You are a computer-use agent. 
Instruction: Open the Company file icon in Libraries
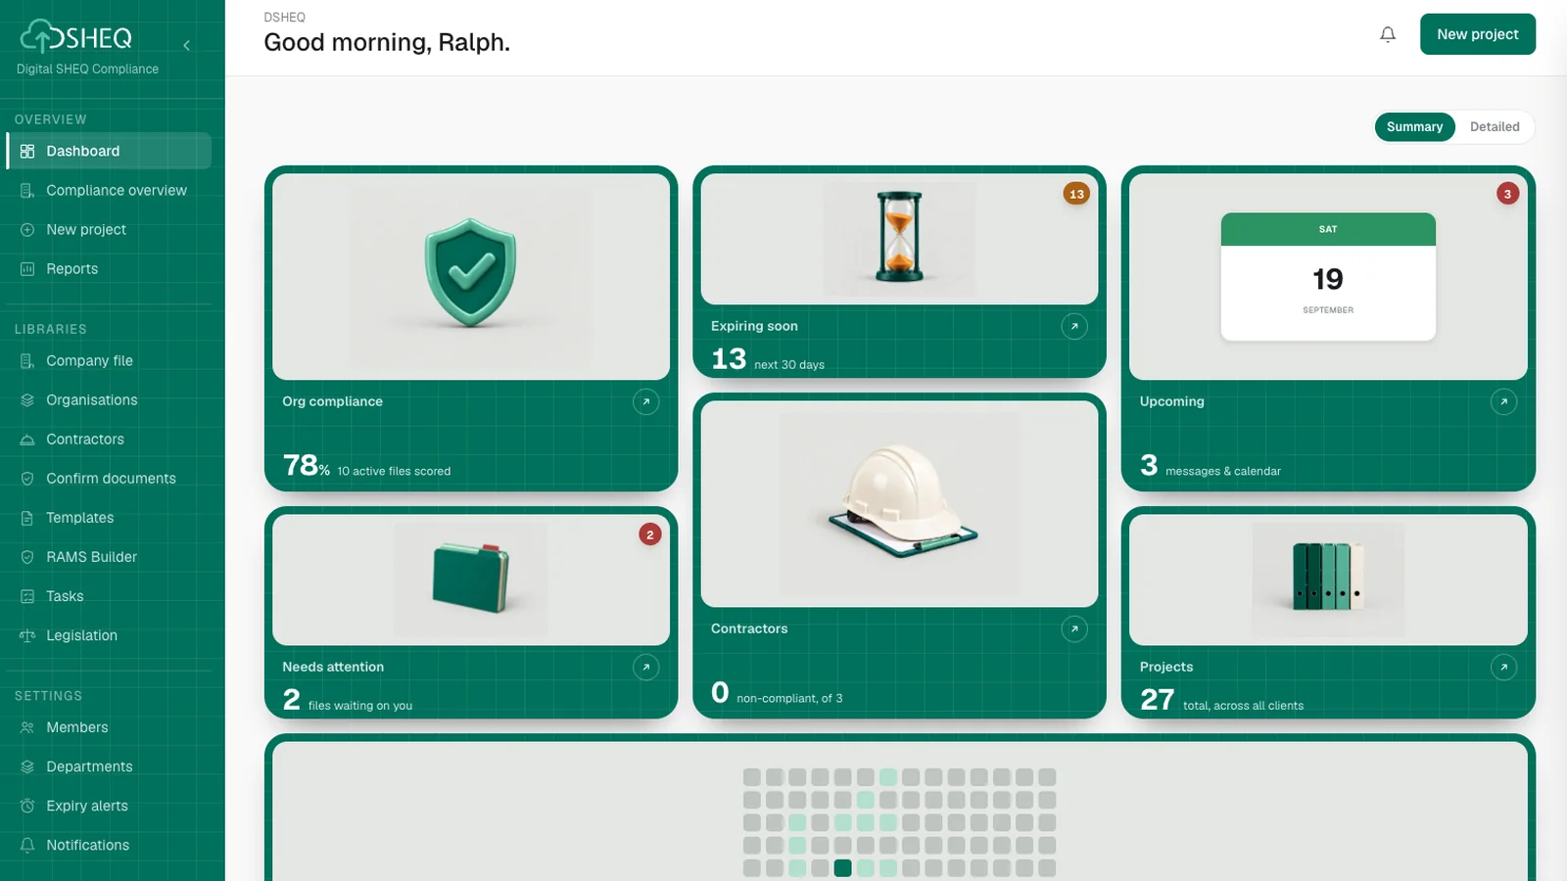[27, 360]
